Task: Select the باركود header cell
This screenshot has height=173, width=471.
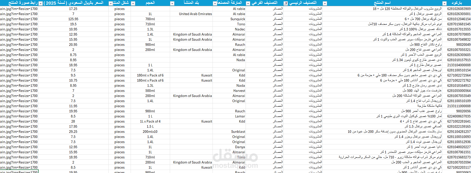Action: [x=457, y=3]
